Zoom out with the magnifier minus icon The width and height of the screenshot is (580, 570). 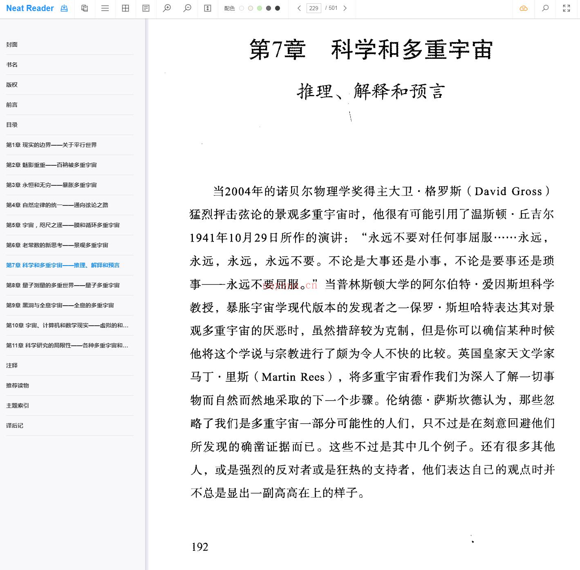point(187,8)
